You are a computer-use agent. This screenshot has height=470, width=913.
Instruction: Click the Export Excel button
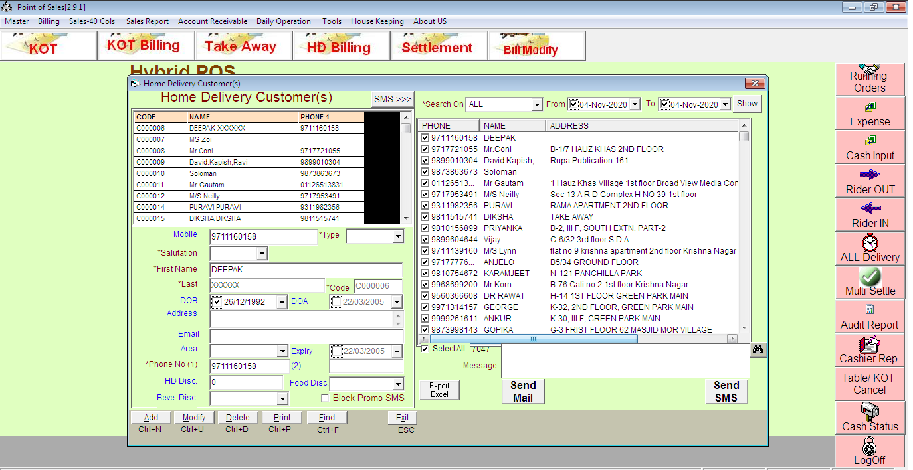point(439,390)
